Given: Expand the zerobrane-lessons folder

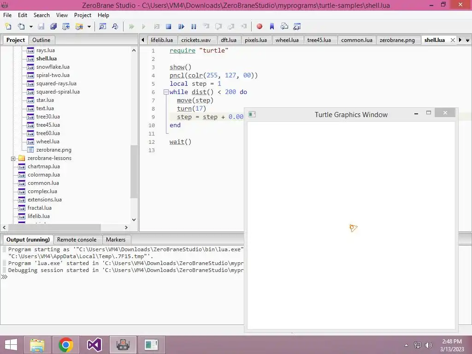Looking at the screenshot, I should pyautogui.click(x=13, y=159).
